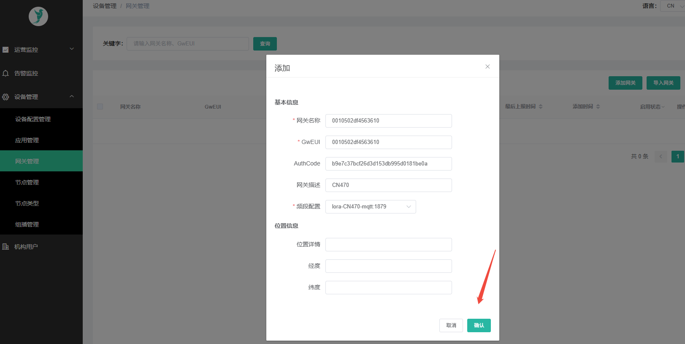The image size is (685, 344).
Task: Click the 位置详情 input field
Action: pyautogui.click(x=388, y=245)
